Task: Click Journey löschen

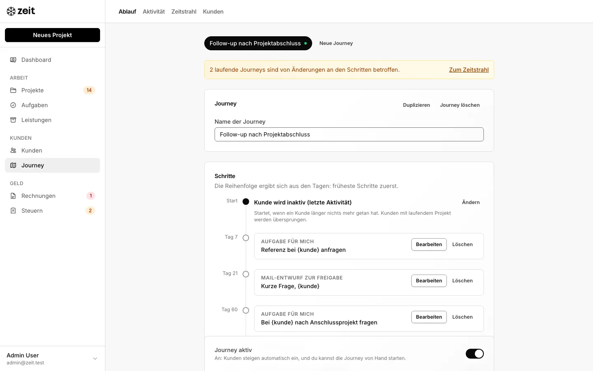Action: pyautogui.click(x=460, y=105)
